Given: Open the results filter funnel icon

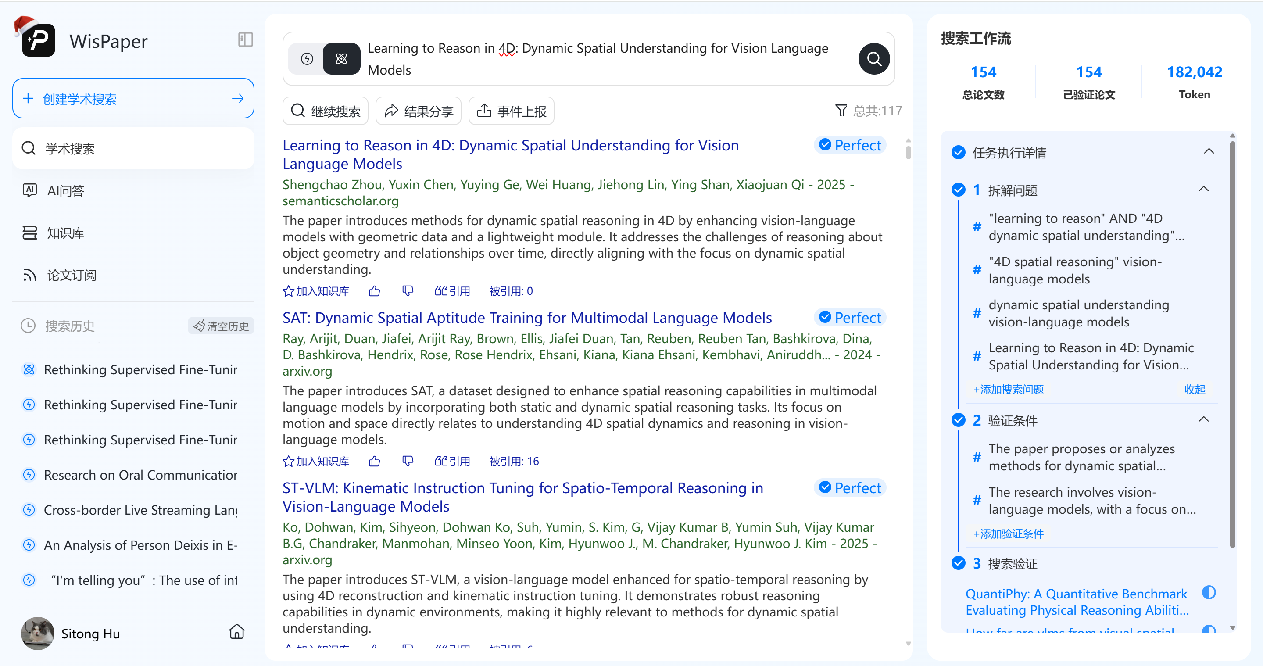Looking at the screenshot, I should tap(841, 111).
